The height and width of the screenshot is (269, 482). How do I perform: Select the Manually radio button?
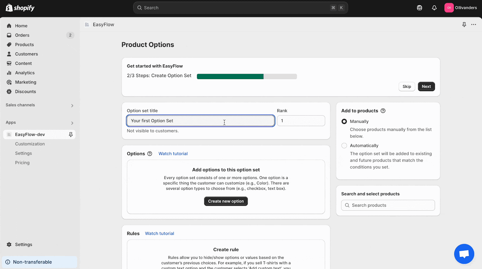tap(344, 122)
